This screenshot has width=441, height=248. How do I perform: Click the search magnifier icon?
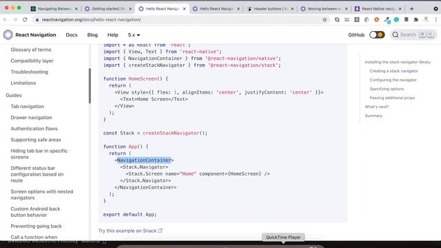pyautogui.click(x=396, y=35)
